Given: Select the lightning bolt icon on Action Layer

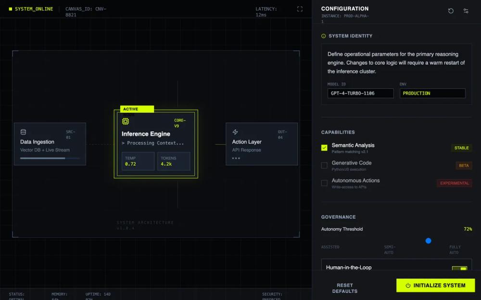Looking at the screenshot, I should coord(235,132).
